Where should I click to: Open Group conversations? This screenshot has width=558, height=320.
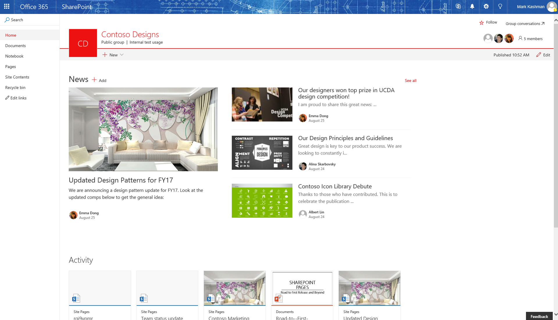pyautogui.click(x=525, y=24)
